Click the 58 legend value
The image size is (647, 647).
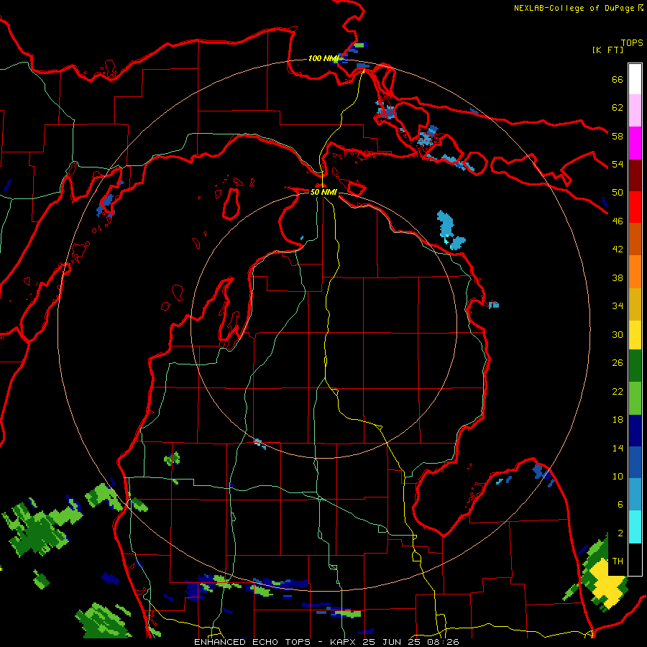coord(618,136)
